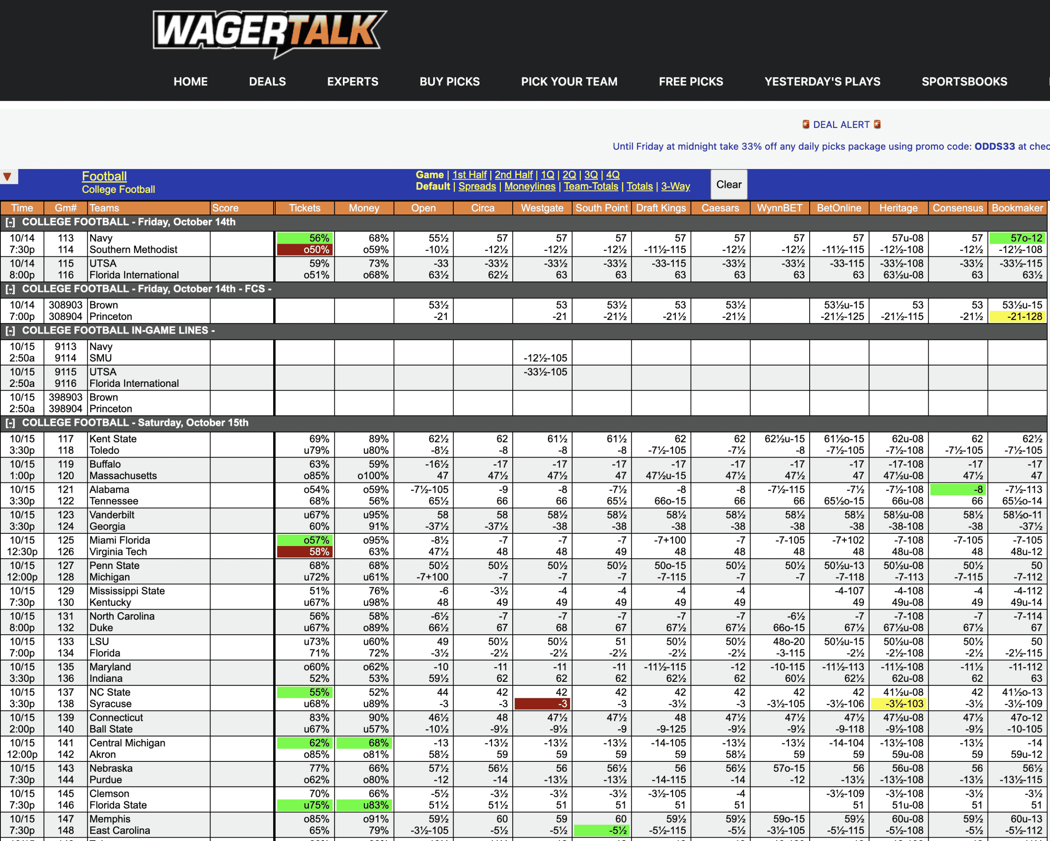The height and width of the screenshot is (841, 1050).
Task: Click the Bookmaker column header
Action: pyautogui.click(x=1018, y=208)
